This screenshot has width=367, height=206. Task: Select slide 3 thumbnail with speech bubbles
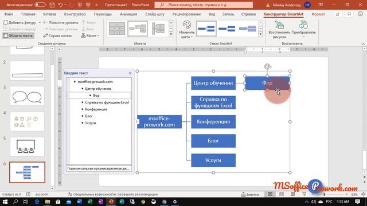point(27,96)
